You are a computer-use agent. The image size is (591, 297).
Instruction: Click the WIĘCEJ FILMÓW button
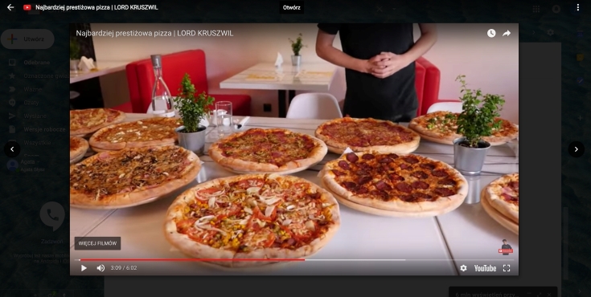pyautogui.click(x=97, y=243)
